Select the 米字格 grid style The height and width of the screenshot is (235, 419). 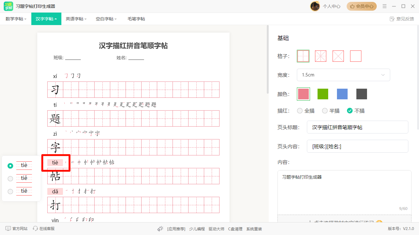click(321, 56)
